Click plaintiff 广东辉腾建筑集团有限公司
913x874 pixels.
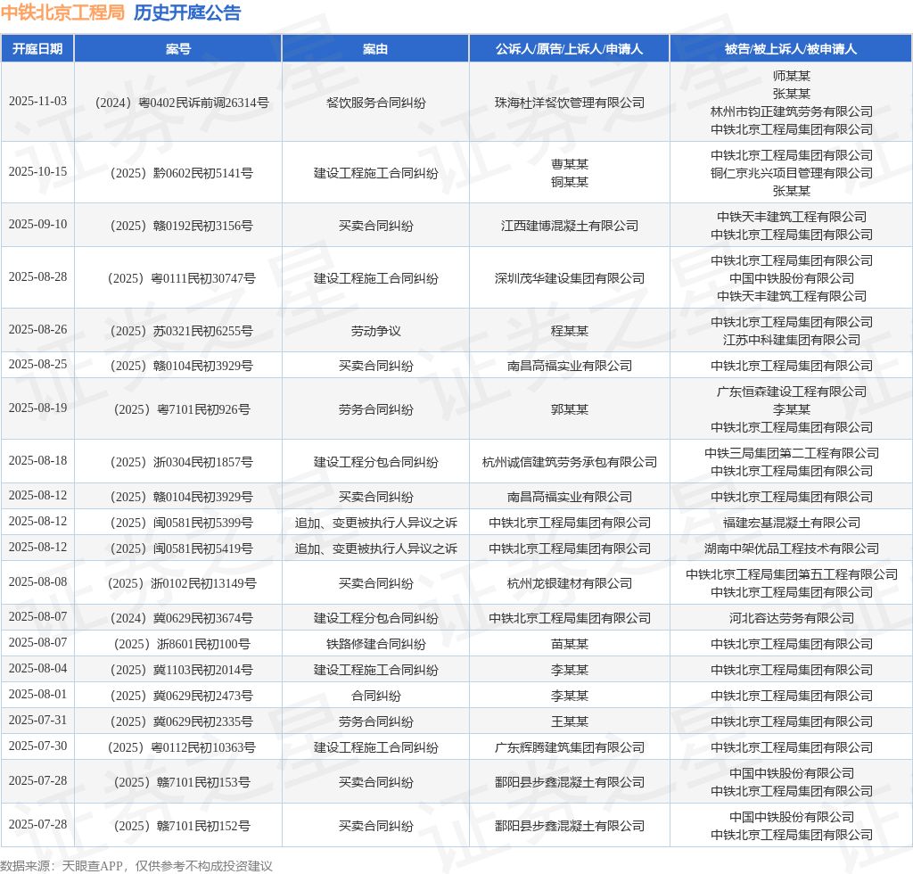point(570,747)
